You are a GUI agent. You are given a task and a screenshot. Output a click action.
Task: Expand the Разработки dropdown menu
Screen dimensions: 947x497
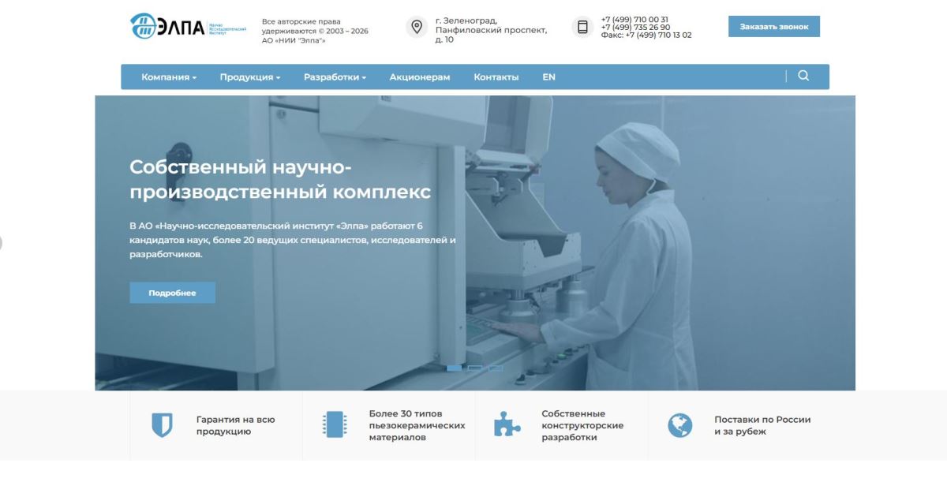pos(335,77)
